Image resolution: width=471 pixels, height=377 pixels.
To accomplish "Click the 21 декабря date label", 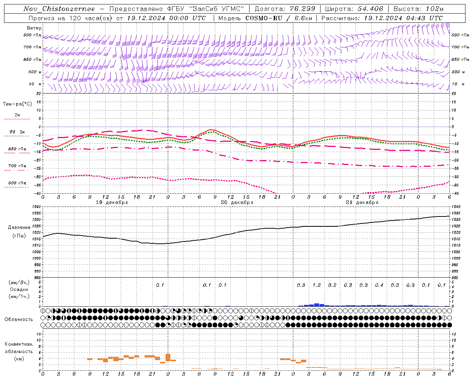I will [362, 202].
